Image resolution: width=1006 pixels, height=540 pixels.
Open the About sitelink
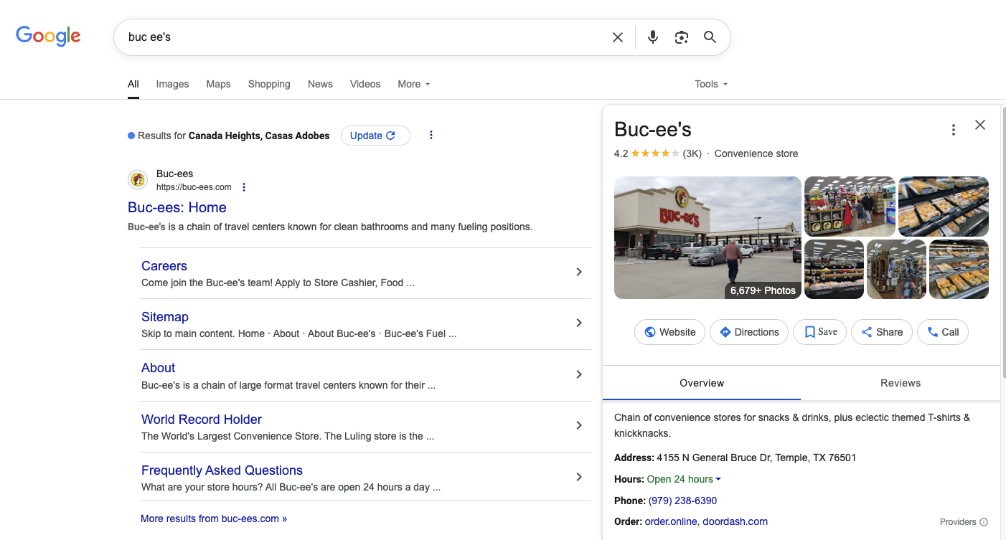(158, 368)
